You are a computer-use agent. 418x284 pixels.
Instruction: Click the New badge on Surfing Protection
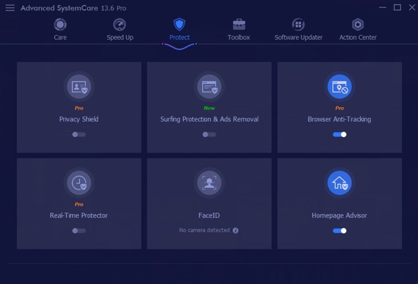pyautogui.click(x=210, y=108)
